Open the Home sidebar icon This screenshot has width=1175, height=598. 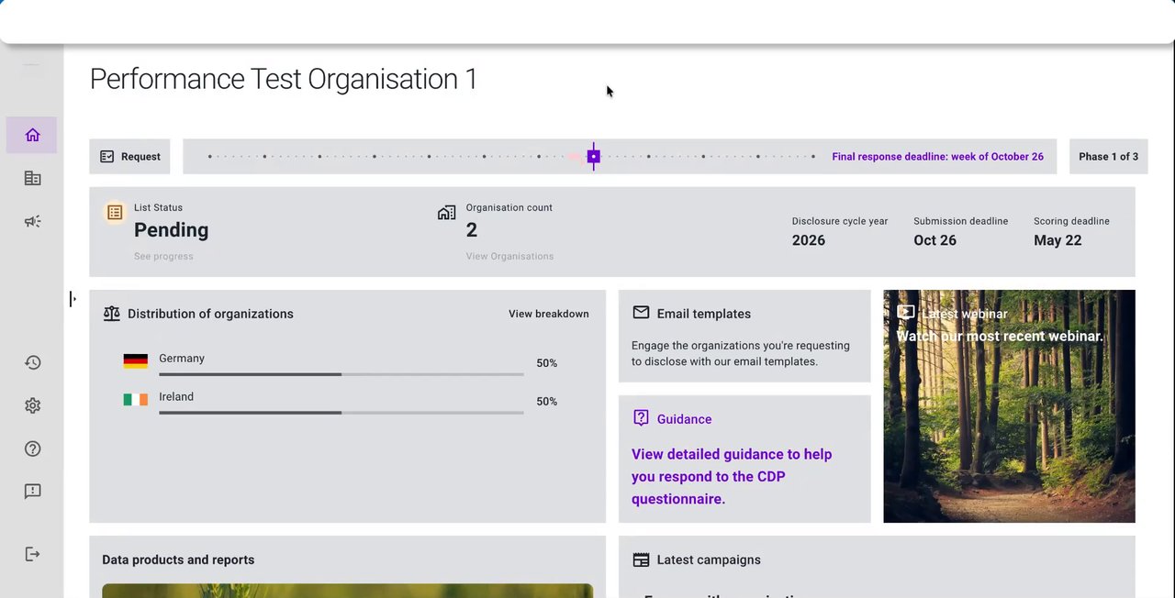(x=32, y=136)
